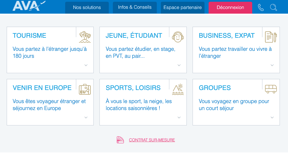Image resolution: width=288 pixels, height=153 pixels.
Task: Open the phone contact icon
Action: [261, 8]
